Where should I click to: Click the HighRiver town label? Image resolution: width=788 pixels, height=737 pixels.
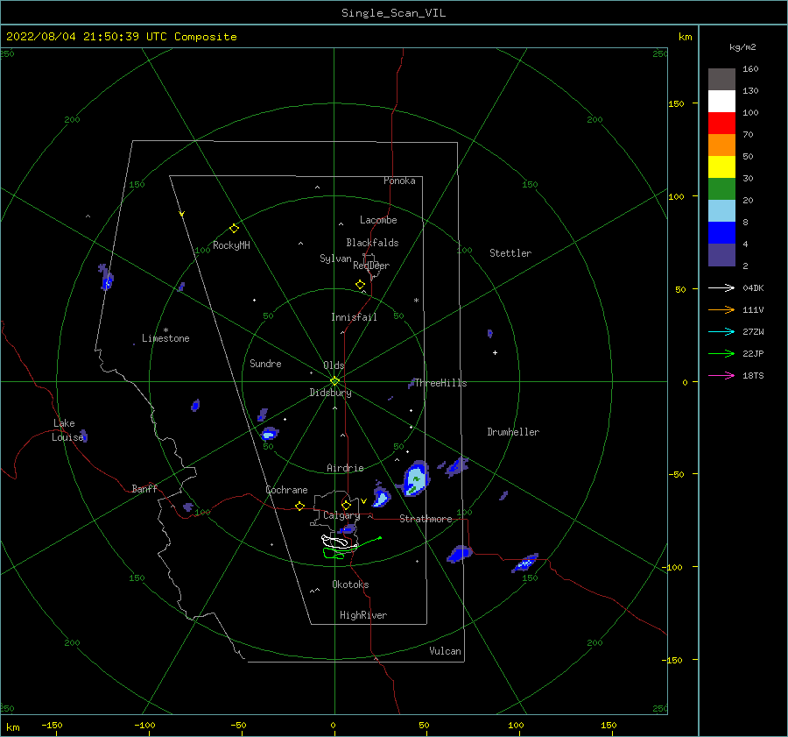[x=363, y=615]
